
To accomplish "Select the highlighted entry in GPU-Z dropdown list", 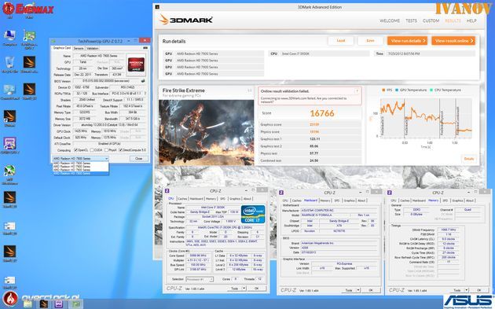I will [80, 174].
